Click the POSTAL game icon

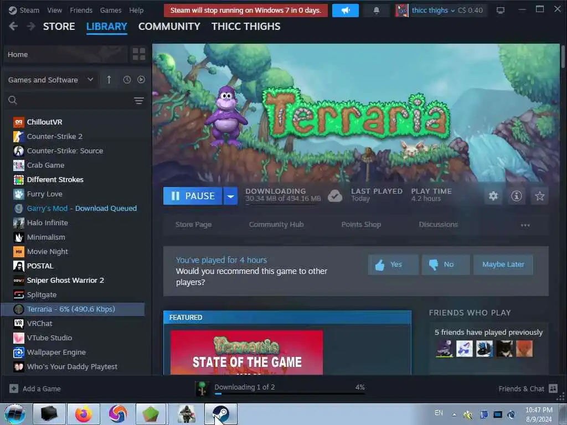click(x=19, y=266)
